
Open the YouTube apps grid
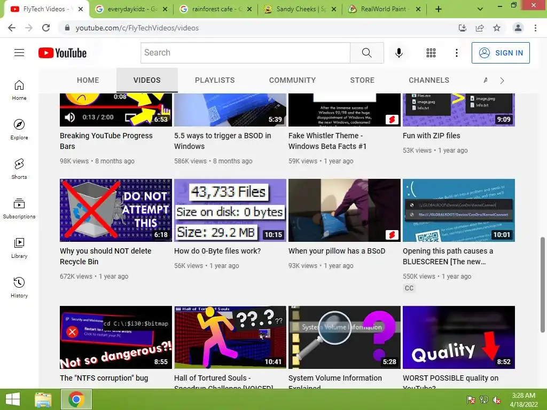(431, 53)
